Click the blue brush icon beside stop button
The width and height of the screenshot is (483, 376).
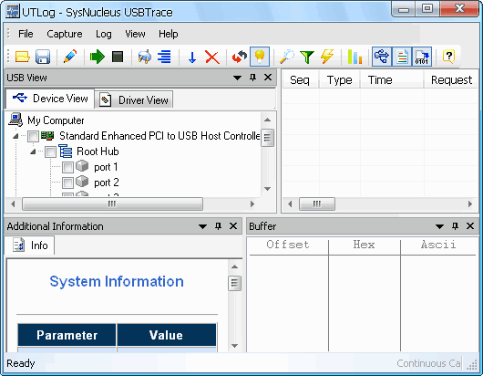(145, 57)
